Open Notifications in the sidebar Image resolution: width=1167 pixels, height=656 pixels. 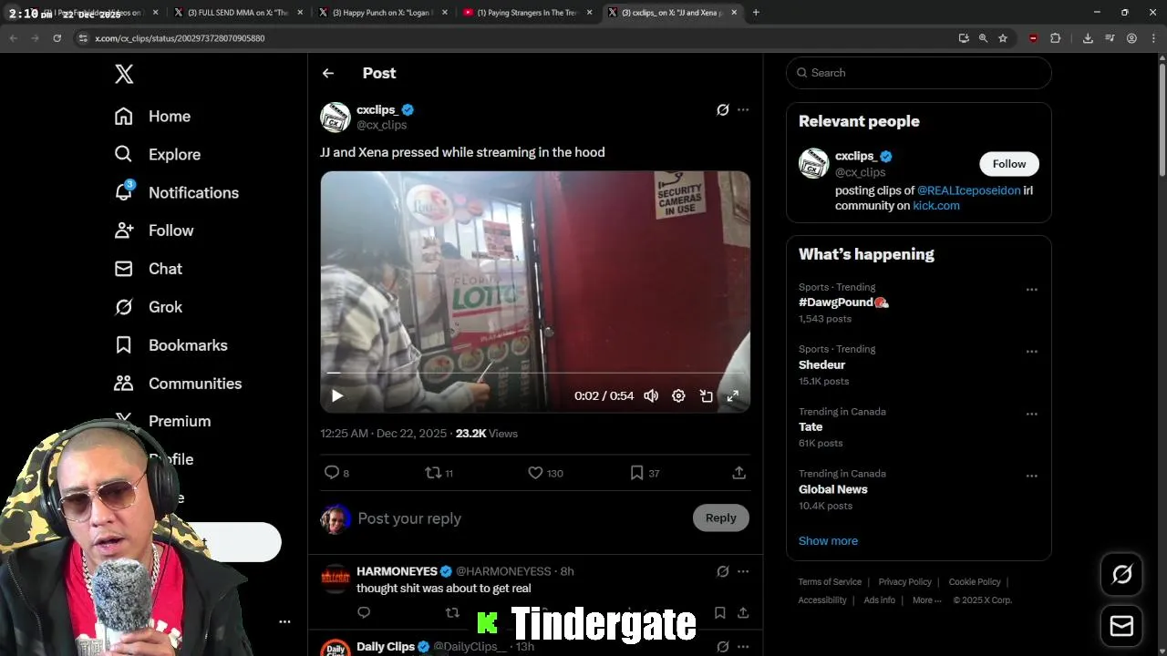(x=176, y=193)
